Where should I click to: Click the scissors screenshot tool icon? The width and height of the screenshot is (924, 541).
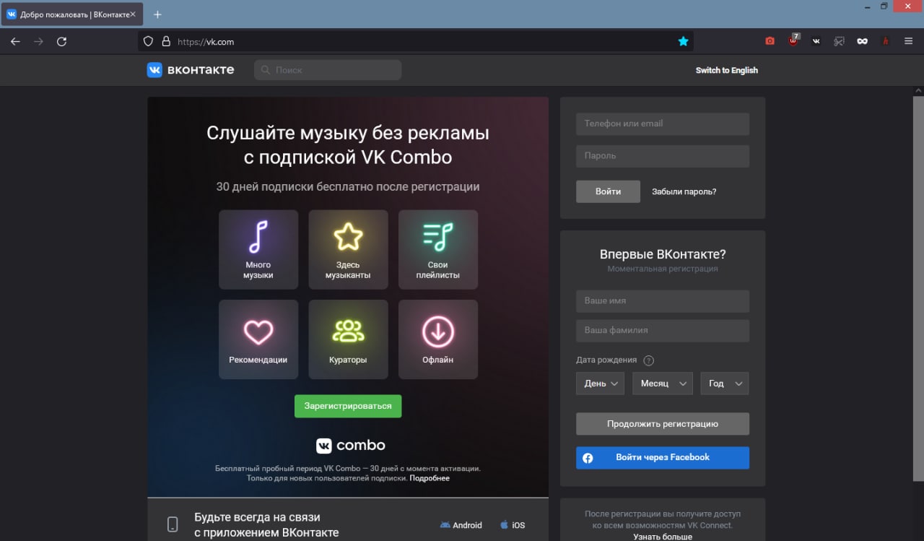coord(839,41)
